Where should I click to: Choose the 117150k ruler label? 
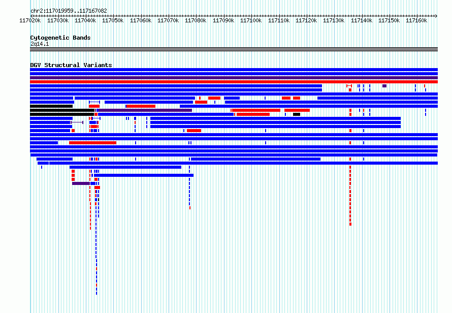point(389,21)
